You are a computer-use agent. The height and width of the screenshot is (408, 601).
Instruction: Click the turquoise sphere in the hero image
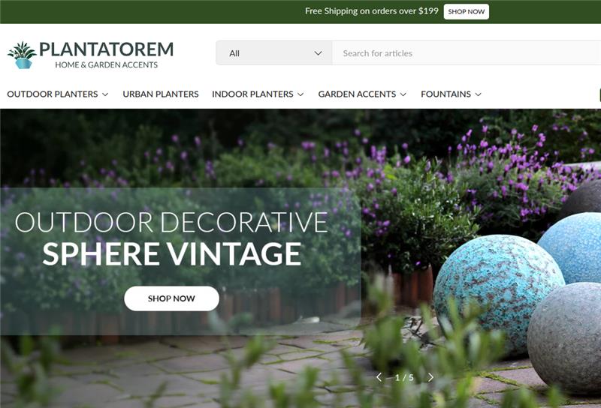point(498,291)
